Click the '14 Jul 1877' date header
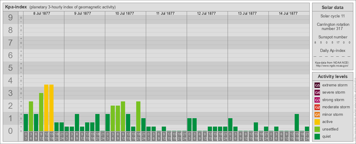The height and width of the screenshot is (144, 356). [x=288, y=13]
